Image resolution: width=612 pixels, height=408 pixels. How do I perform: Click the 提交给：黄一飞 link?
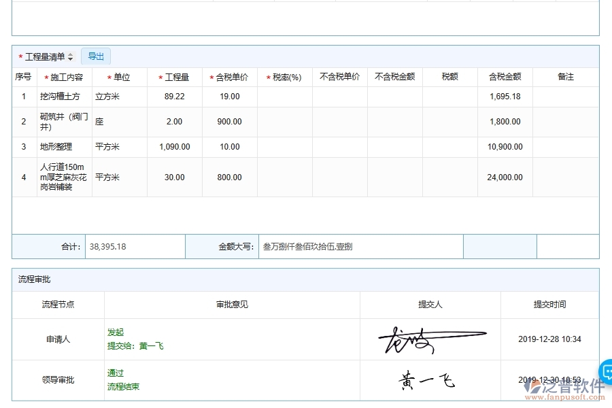[134, 345]
